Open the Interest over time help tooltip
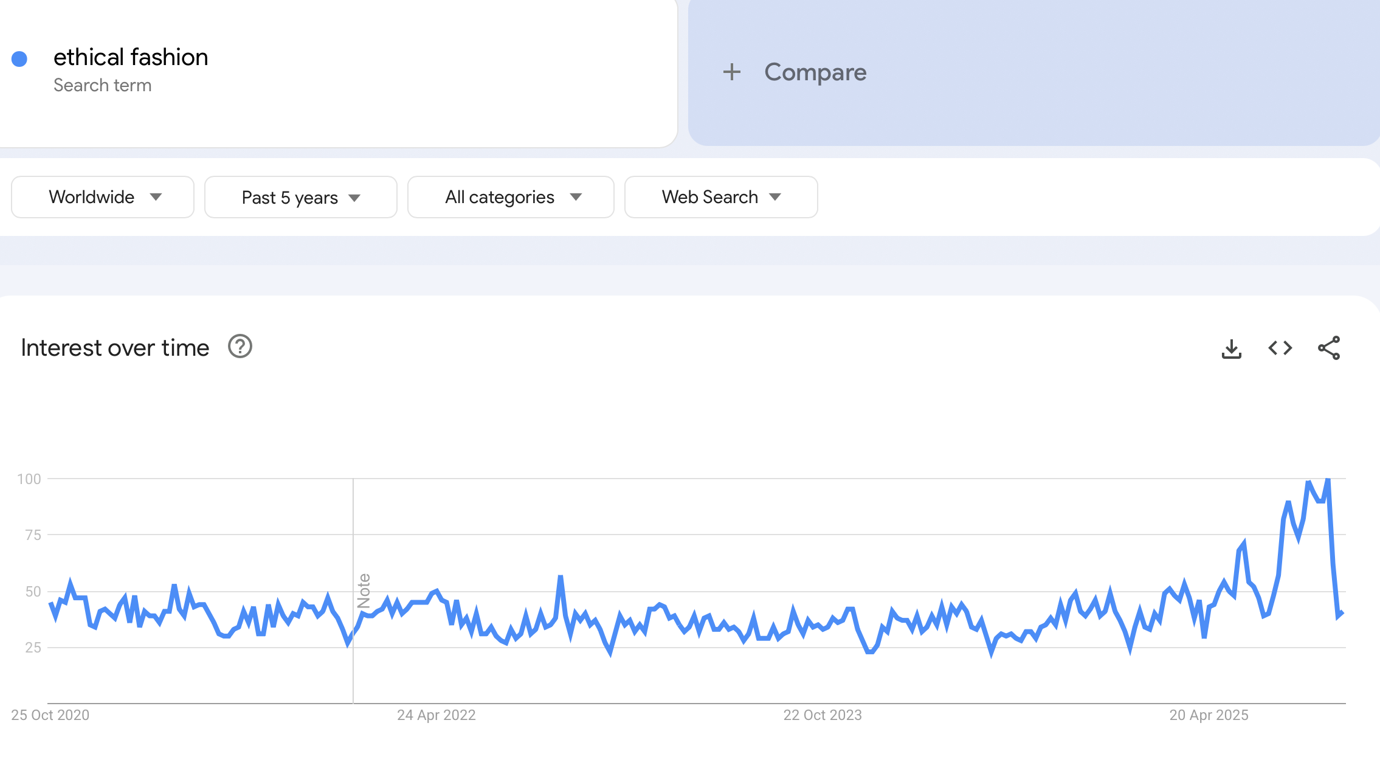This screenshot has width=1380, height=765. click(240, 347)
